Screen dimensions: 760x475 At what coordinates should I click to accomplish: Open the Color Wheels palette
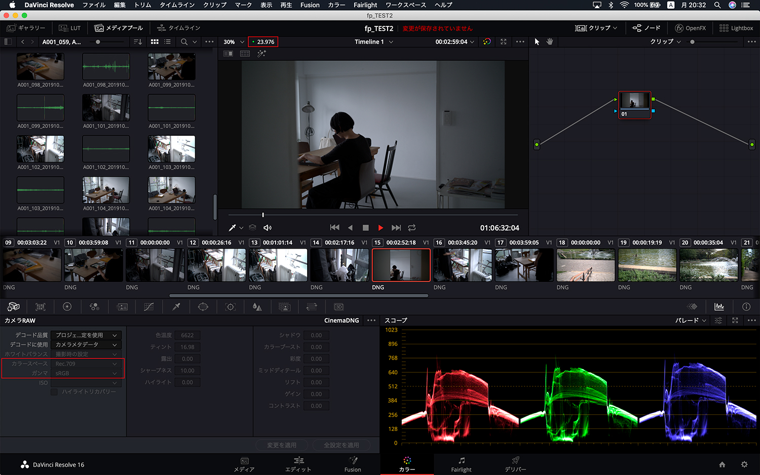pyautogui.click(x=67, y=306)
